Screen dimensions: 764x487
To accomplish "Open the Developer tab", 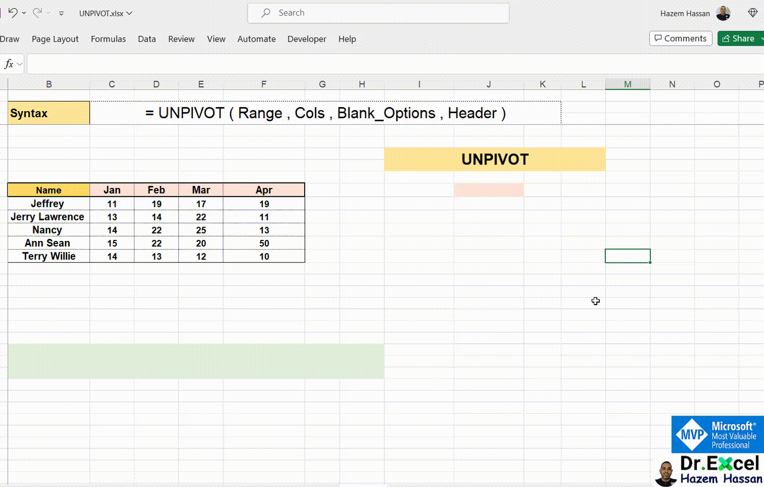I will click(307, 39).
